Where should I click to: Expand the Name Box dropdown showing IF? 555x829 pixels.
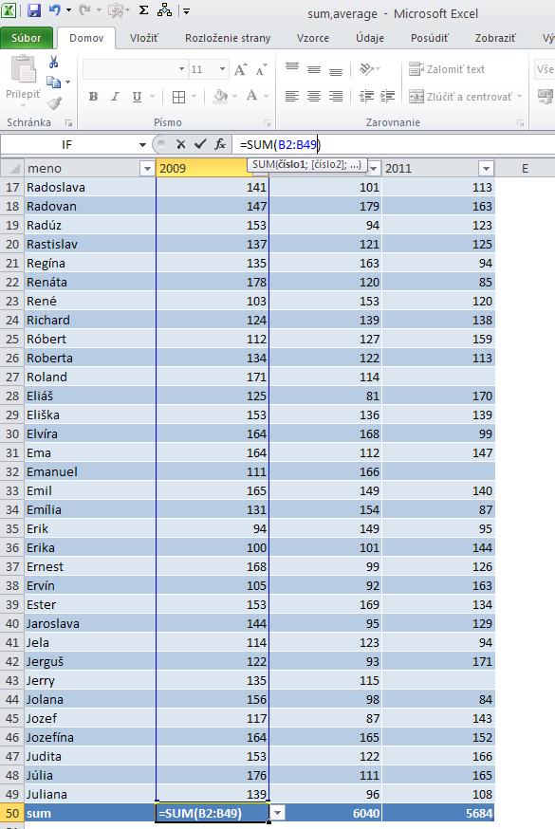point(142,145)
